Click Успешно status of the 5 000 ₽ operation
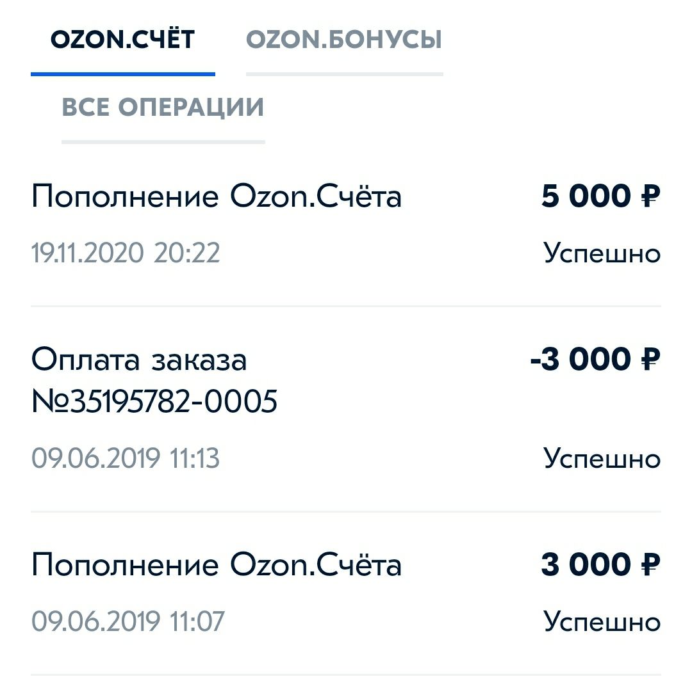Image resolution: width=692 pixels, height=686 pixels. coord(602,253)
